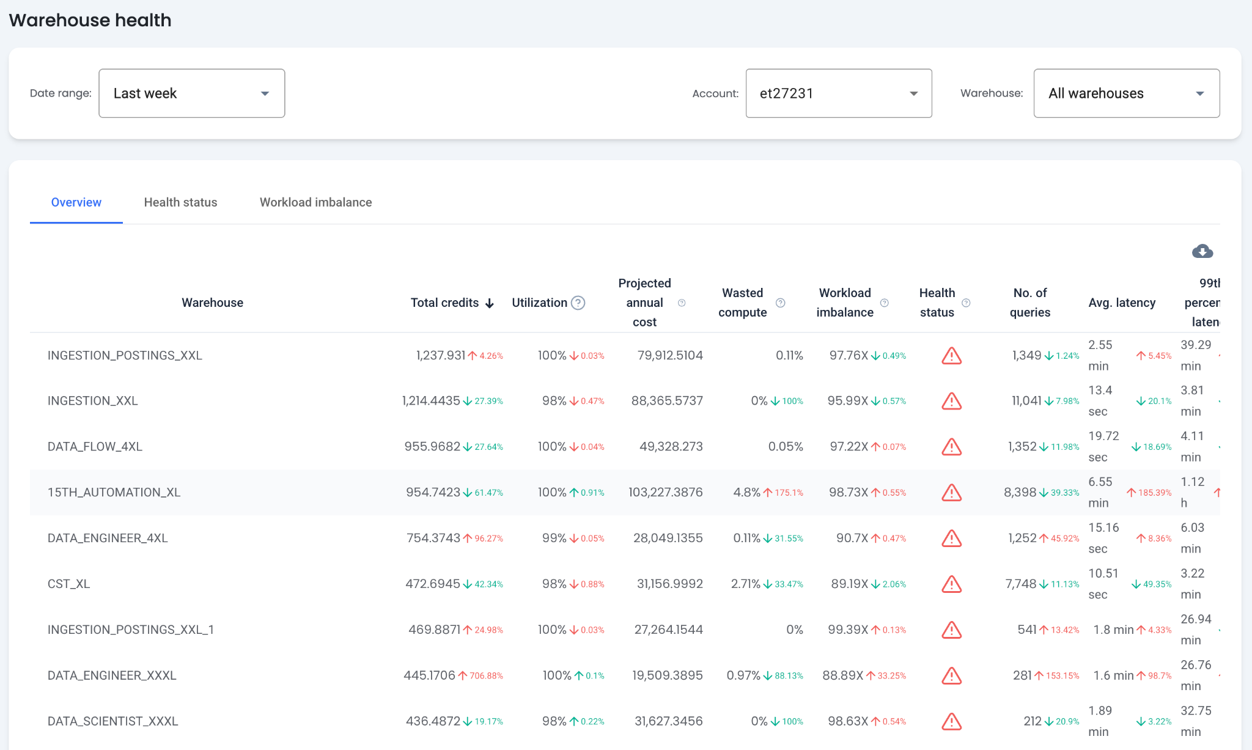The width and height of the screenshot is (1252, 750).
Task: Expand the Account et27231 dropdown
Action: click(838, 93)
